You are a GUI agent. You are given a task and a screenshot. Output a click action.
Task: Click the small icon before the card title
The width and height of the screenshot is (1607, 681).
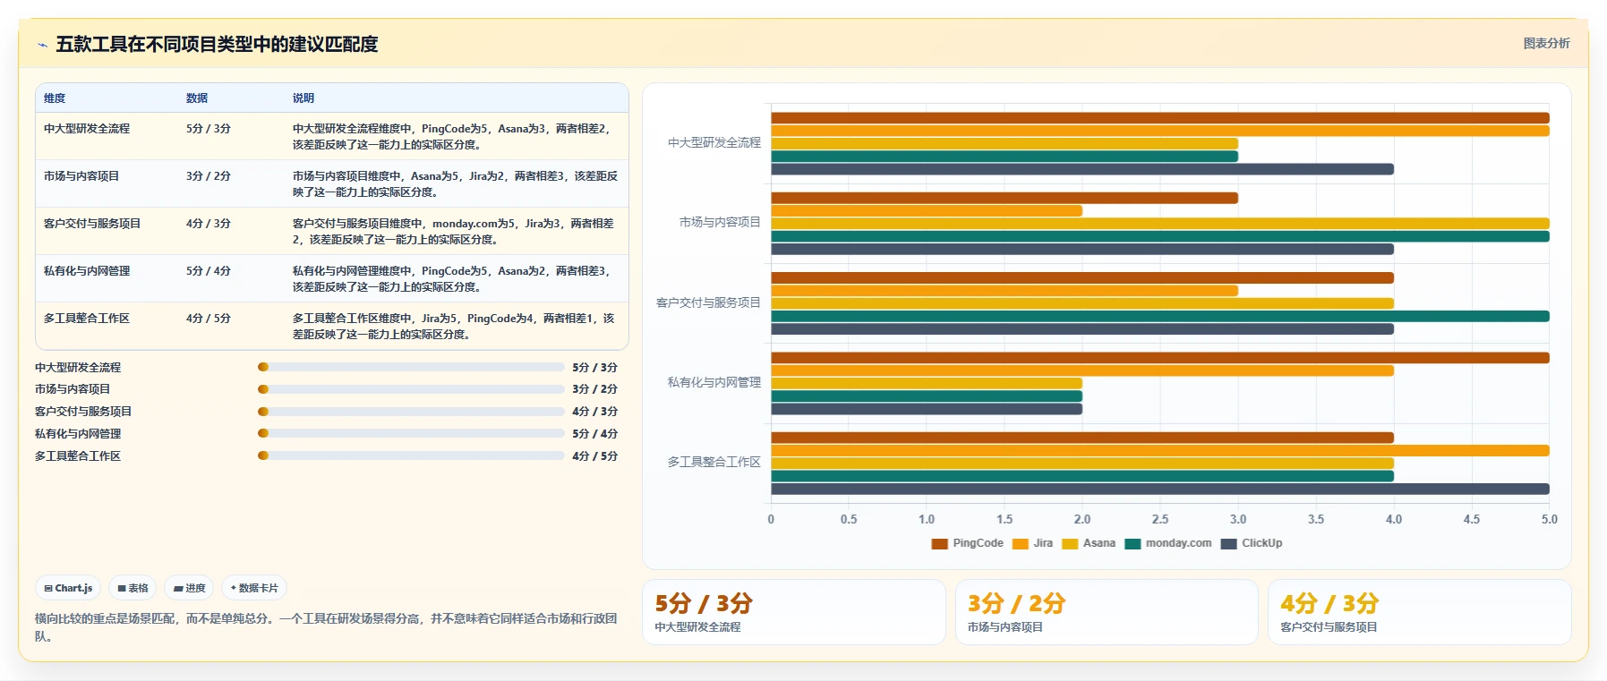coord(42,45)
